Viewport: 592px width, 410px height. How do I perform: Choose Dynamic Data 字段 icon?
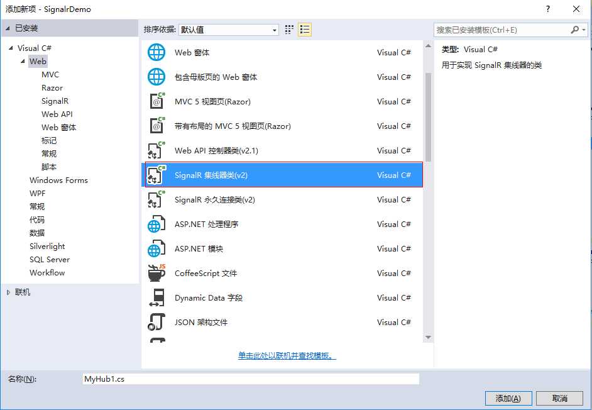coord(156,298)
